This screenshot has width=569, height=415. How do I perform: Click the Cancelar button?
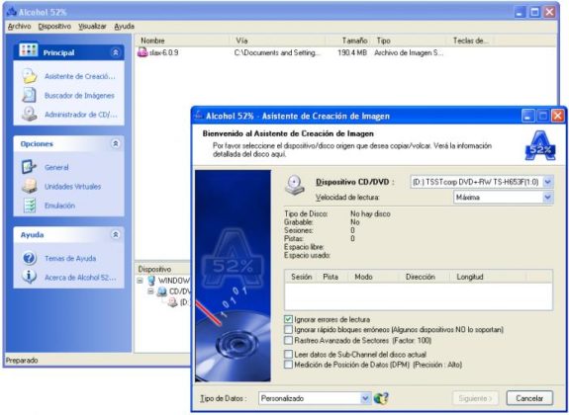click(x=529, y=398)
